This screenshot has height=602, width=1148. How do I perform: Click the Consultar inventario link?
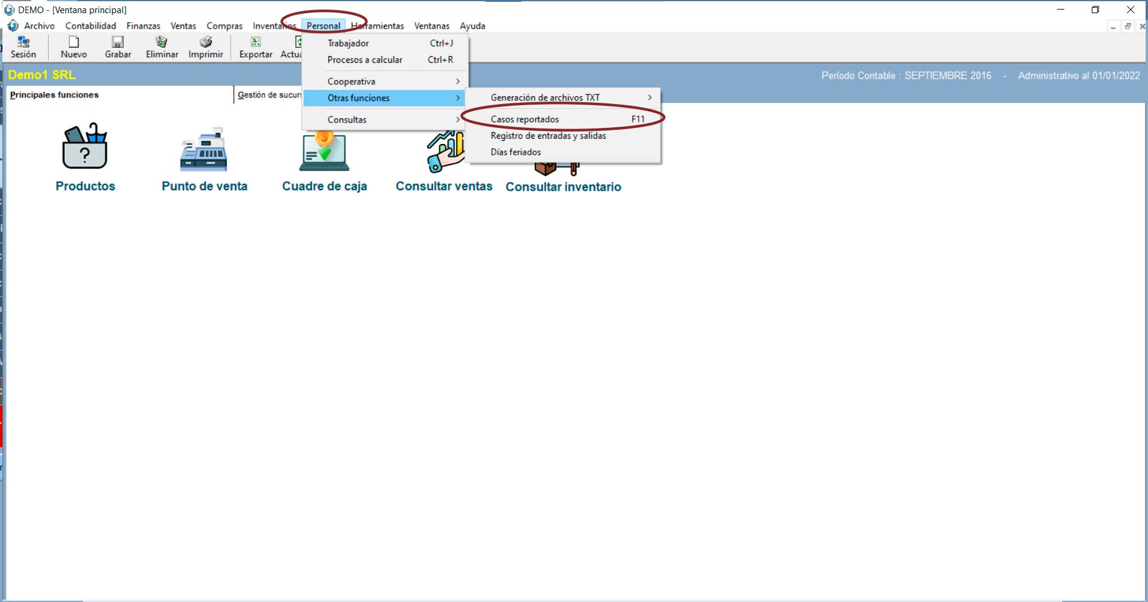tap(563, 187)
